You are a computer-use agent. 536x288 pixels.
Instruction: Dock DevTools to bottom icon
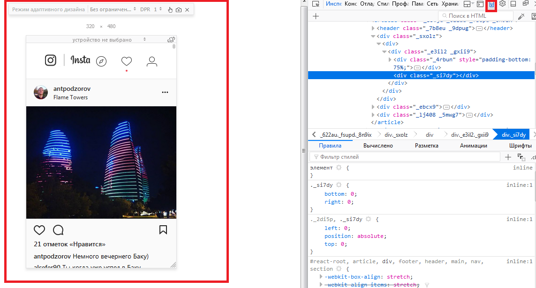tap(513, 4)
